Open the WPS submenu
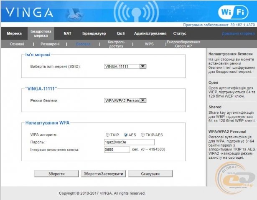Screen dimensions: 257x200 coord(149,44)
